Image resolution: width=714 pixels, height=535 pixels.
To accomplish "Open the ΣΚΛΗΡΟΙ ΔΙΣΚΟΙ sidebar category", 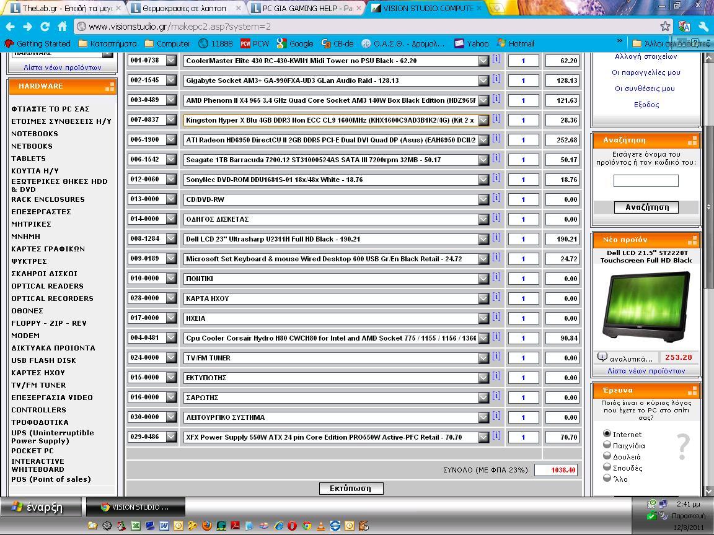I will [x=44, y=274].
